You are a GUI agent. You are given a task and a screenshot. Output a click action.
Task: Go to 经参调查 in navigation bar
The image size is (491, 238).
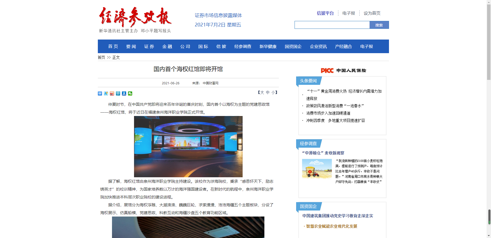pos(243,46)
